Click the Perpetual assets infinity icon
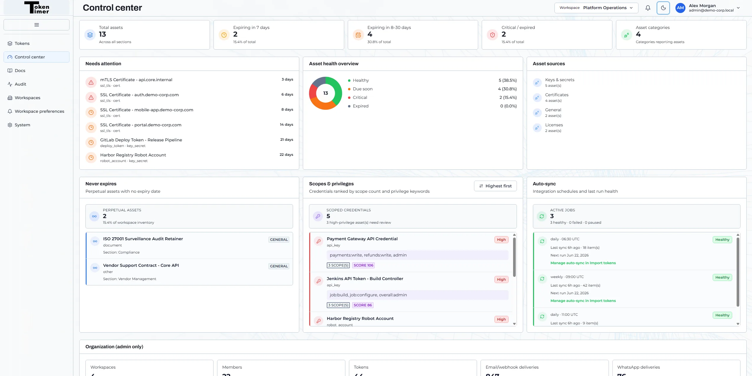Image resolution: width=752 pixels, height=376 pixels. [x=94, y=216]
